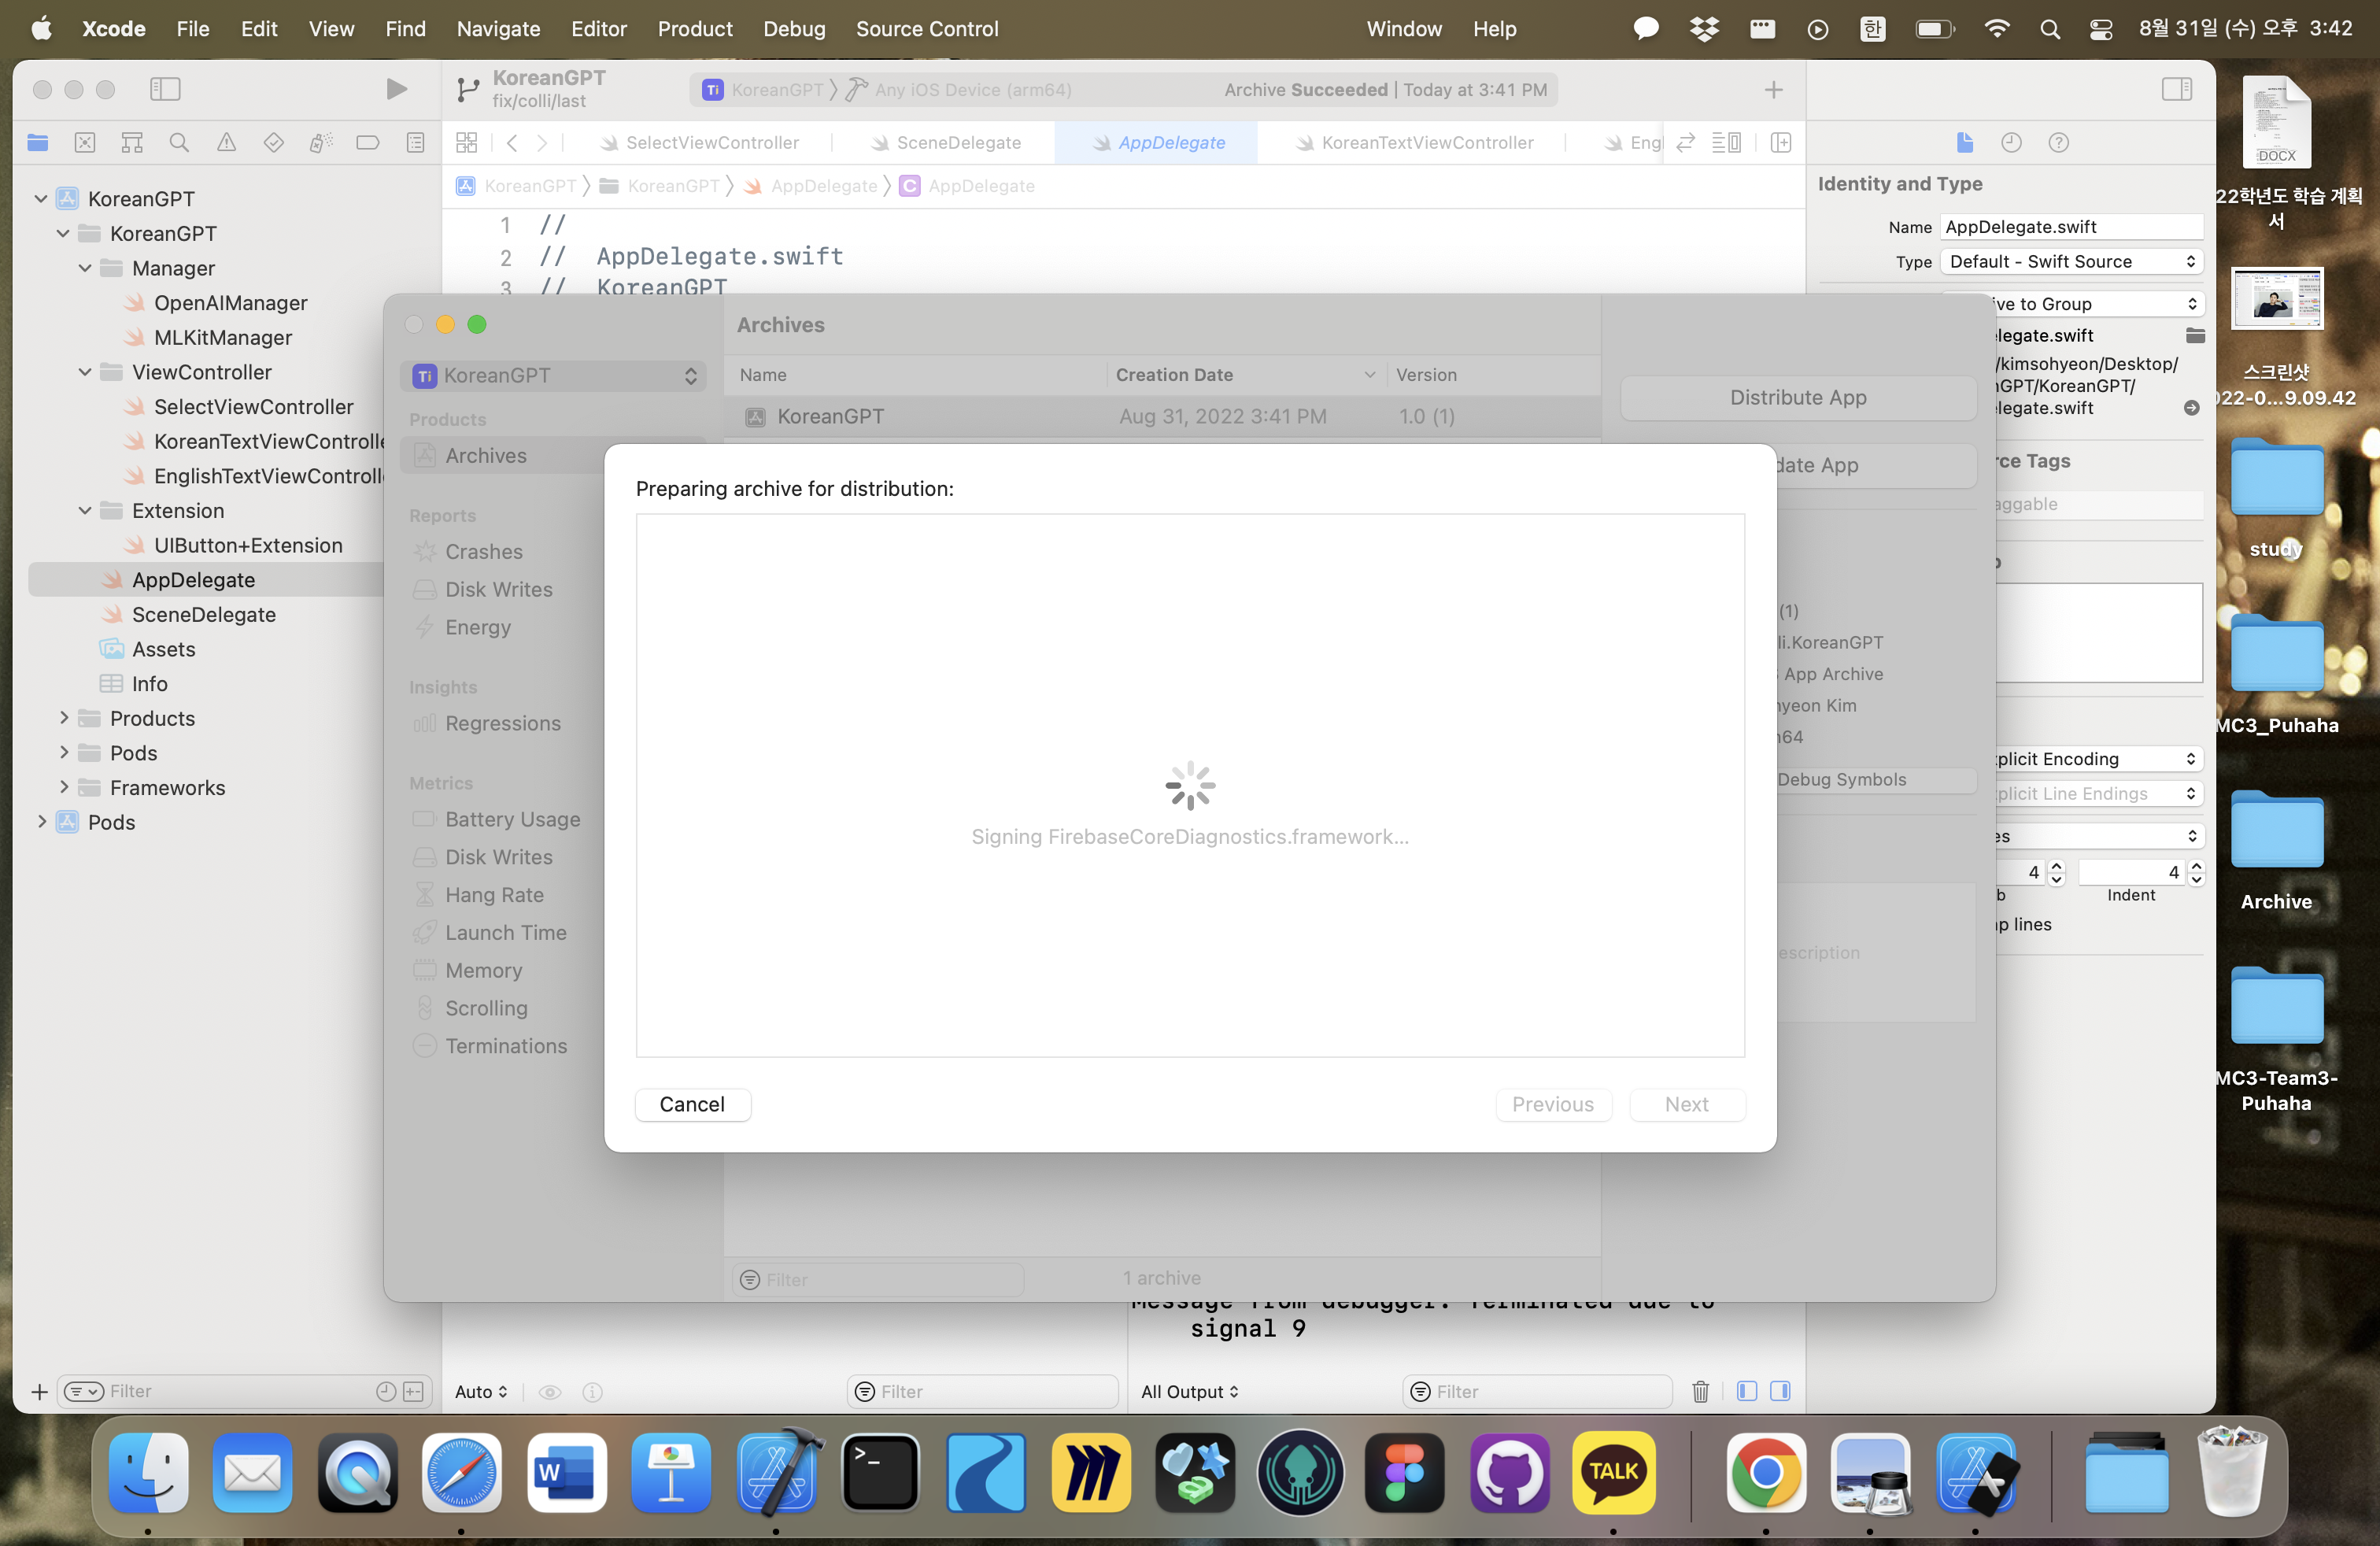Switch to SelectViewController tab

tap(698, 142)
